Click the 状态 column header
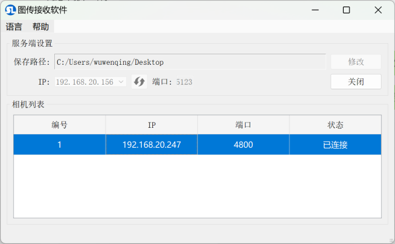This screenshot has height=244, width=395. point(335,125)
